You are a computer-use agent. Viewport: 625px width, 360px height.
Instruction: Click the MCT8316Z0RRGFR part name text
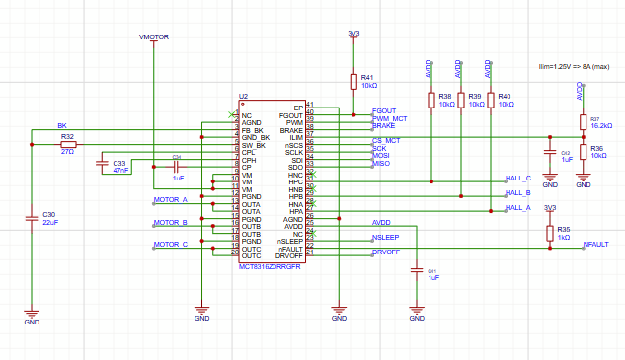click(270, 267)
